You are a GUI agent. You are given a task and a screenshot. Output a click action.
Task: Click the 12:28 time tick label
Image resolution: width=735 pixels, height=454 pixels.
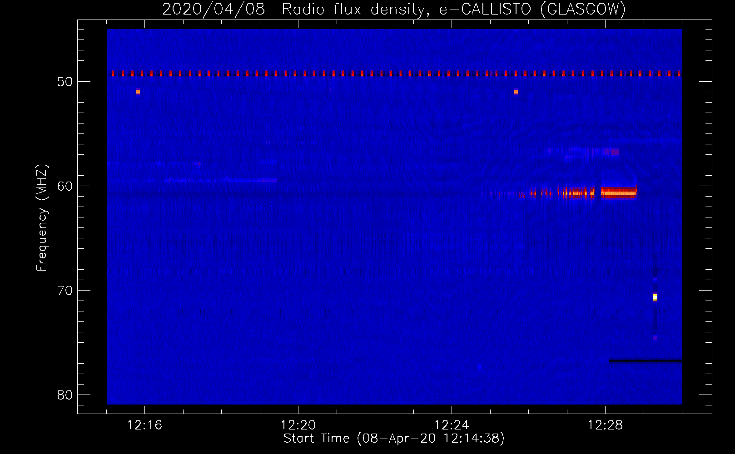(x=605, y=425)
